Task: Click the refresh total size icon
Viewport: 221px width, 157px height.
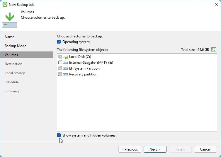Action: [214, 50]
